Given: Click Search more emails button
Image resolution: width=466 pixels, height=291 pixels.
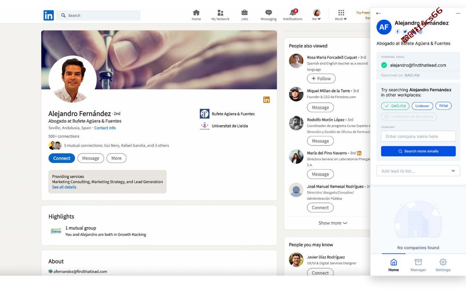Looking at the screenshot, I should tap(418, 151).
